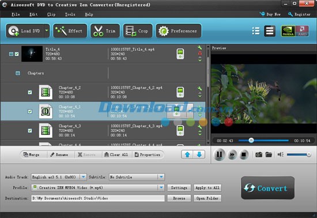Viewport: 317px width, 218px height.
Task: Open the snapshot folder icon
Action: click(269, 155)
